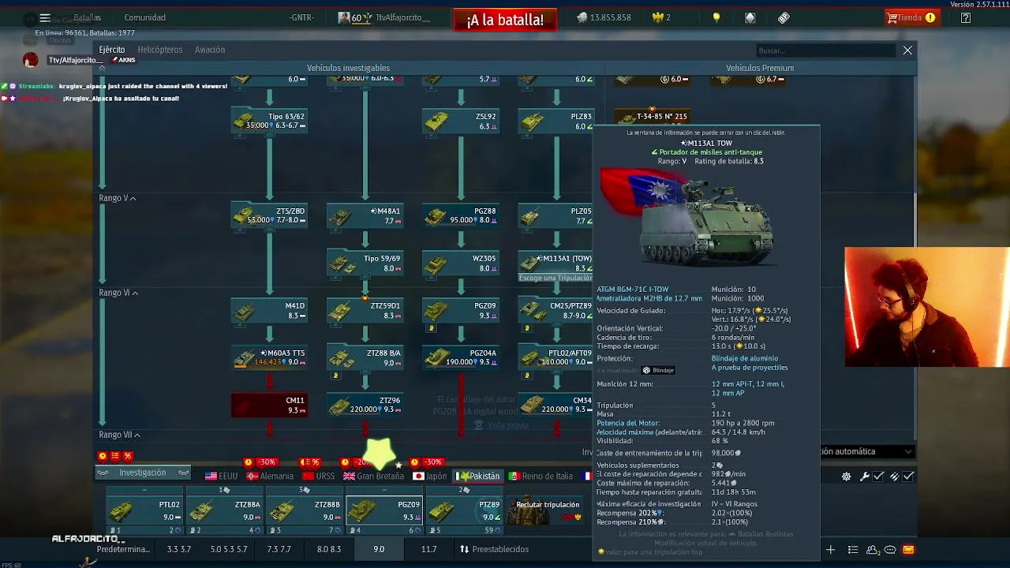
Task: Select the PTZ89 crew slot
Action: tap(465, 511)
